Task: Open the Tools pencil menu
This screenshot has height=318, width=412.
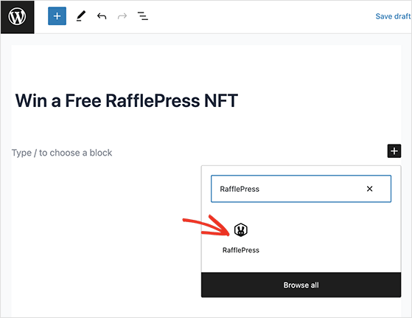Action: 81,16
